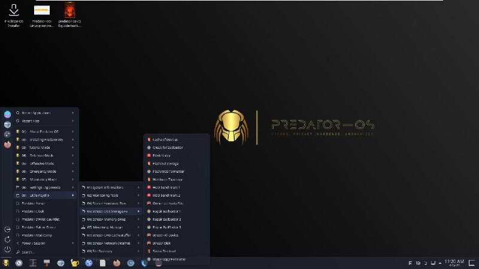Open the 04) Defensive Mode menu
The height and width of the screenshot is (269, 479).
(46, 155)
